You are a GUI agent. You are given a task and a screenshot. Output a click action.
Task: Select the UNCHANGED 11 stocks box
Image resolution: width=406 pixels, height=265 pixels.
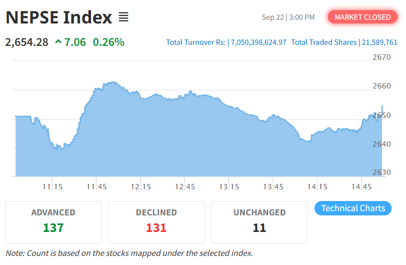click(260, 222)
